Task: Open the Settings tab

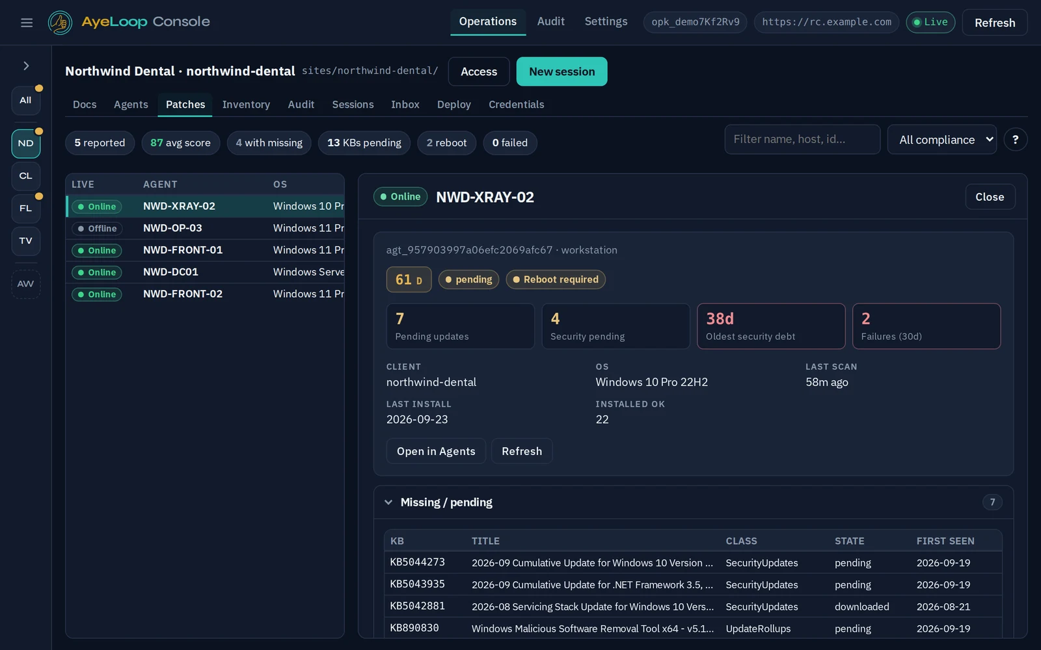Action: point(606,21)
